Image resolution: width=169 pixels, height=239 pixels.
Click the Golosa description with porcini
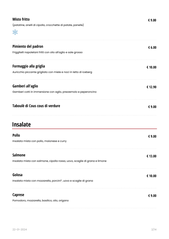(x=53, y=181)
